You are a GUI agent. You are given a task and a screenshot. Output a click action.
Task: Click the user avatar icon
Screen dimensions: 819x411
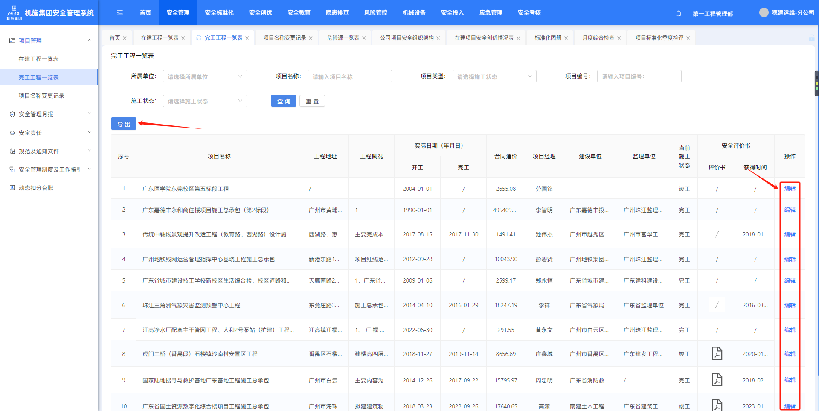[764, 12]
